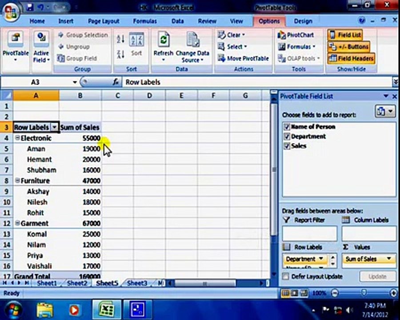Undo the last action in Quick Access
Viewport: 400px width, 320px height.
(x=41, y=7)
